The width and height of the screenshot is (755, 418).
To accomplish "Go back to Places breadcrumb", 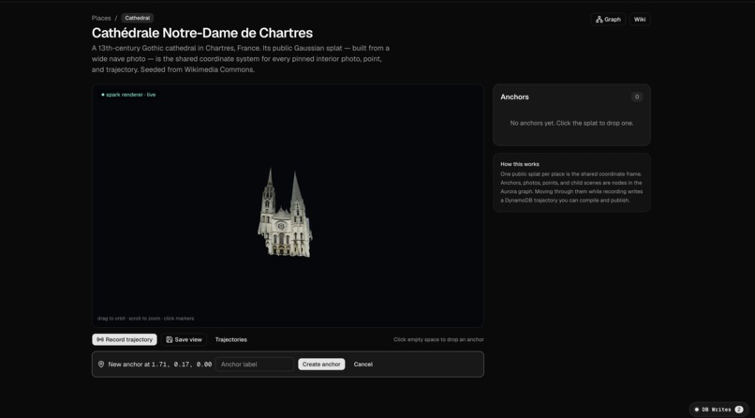I will tap(101, 19).
